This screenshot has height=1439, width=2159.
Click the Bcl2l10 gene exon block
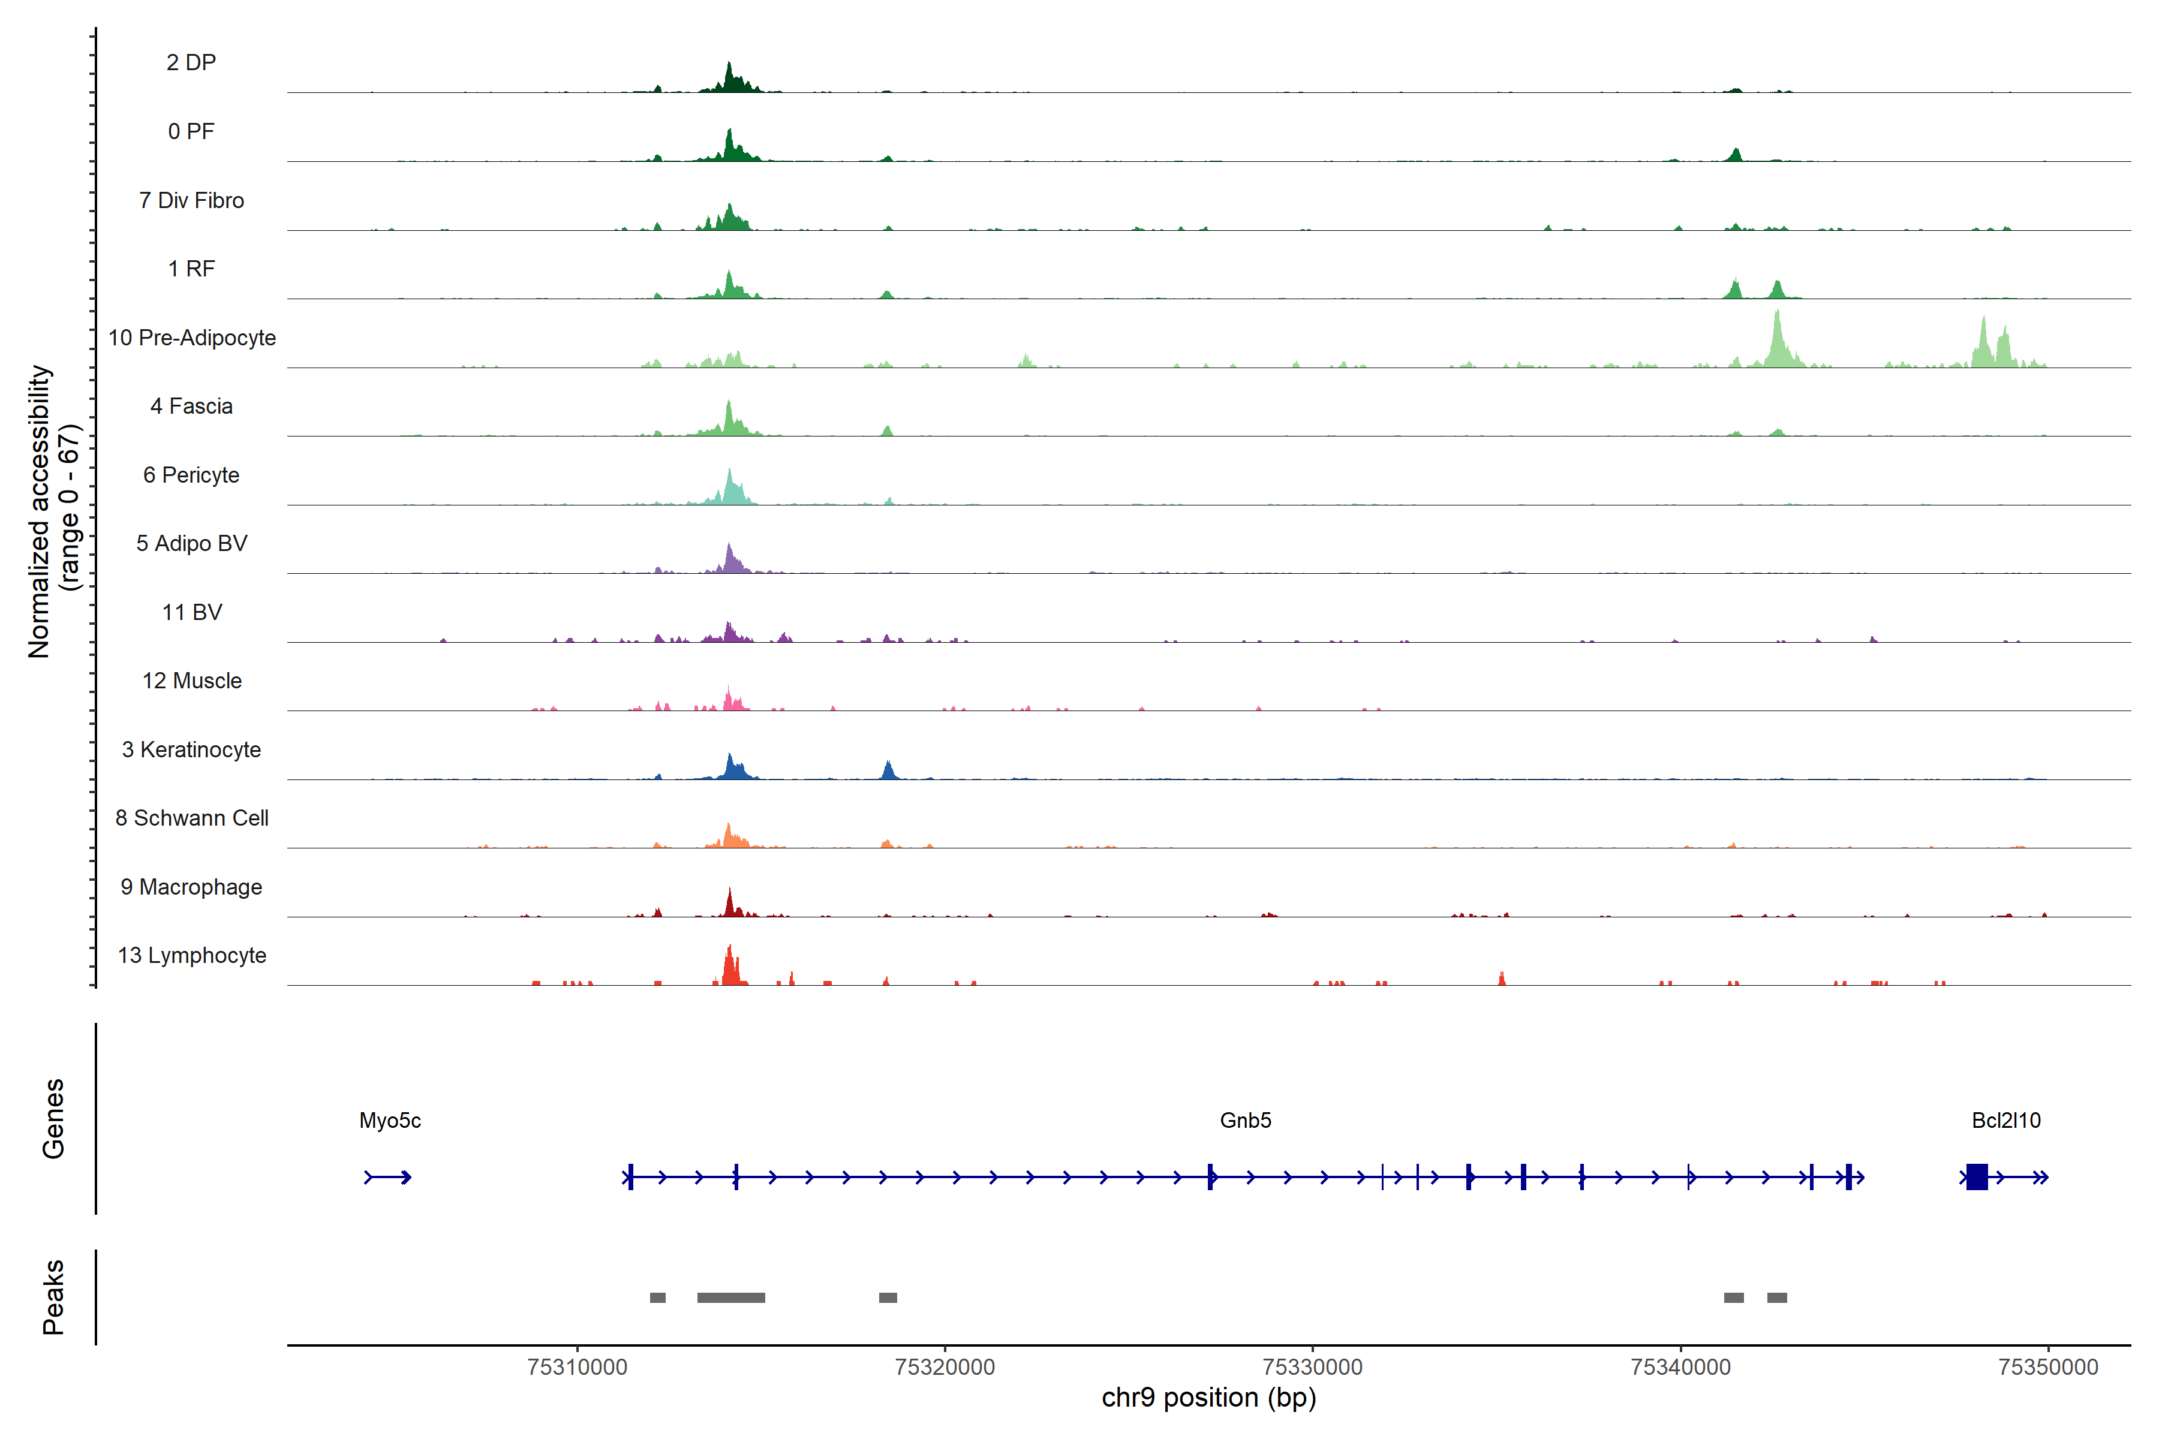pyautogui.click(x=1976, y=1176)
